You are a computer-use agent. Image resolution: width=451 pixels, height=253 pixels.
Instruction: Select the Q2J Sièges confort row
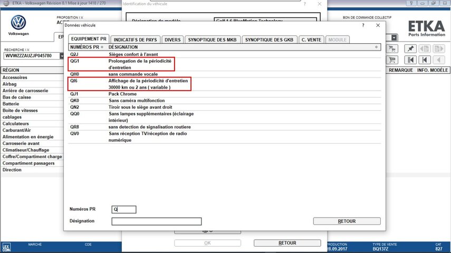(x=225, y=54)
